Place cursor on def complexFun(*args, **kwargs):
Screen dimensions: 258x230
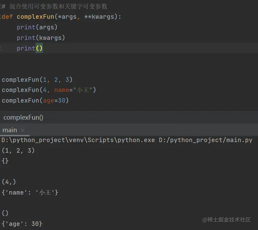[x=62, y=17]
